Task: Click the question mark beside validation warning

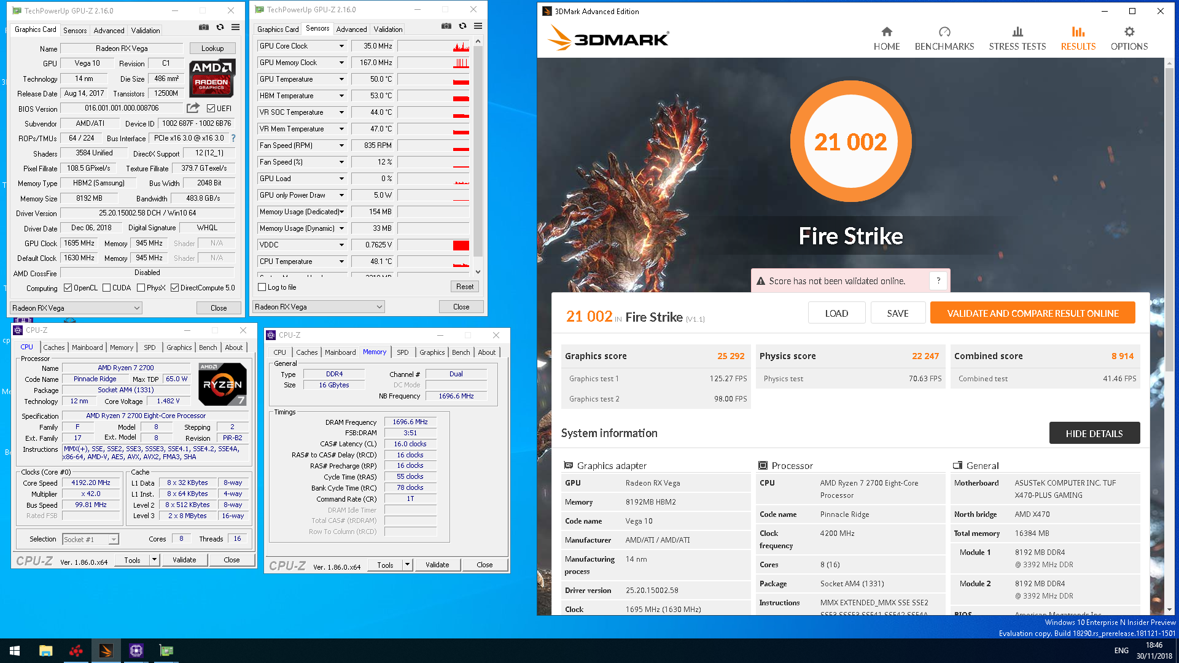Action: click(x=938, y=281)
